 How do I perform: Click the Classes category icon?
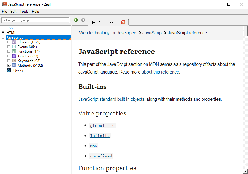(x=14, y=42)
